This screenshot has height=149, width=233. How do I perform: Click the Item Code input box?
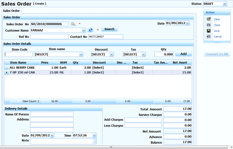coord(19,54)
